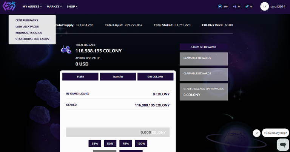Click the 116,988.195 COLONY total balance text

[x=99, y=51]
